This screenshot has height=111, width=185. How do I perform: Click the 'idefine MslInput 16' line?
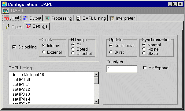tap(28, 75)
